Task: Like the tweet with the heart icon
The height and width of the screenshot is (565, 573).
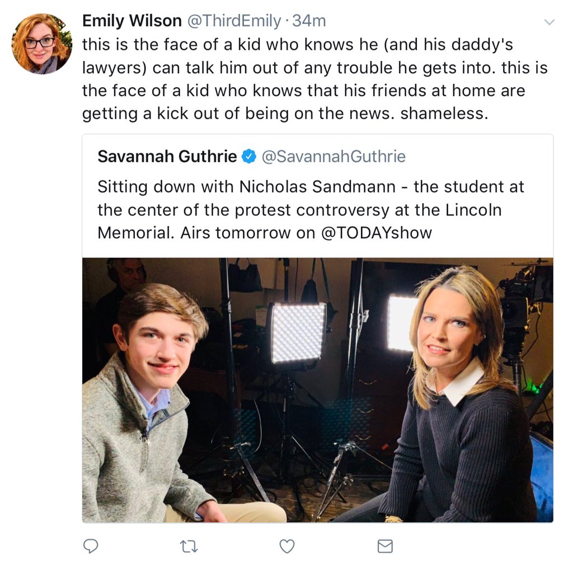Action: (287, 546)
